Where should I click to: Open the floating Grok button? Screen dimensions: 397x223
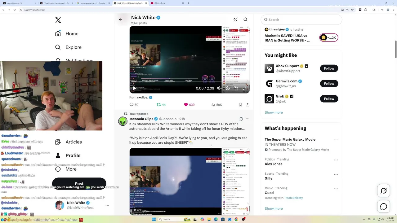pyautogui.click(x=384, y=191)
